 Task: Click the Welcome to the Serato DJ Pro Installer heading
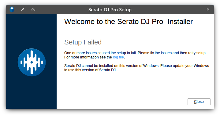pyautogui.click(x=129, y=22)
